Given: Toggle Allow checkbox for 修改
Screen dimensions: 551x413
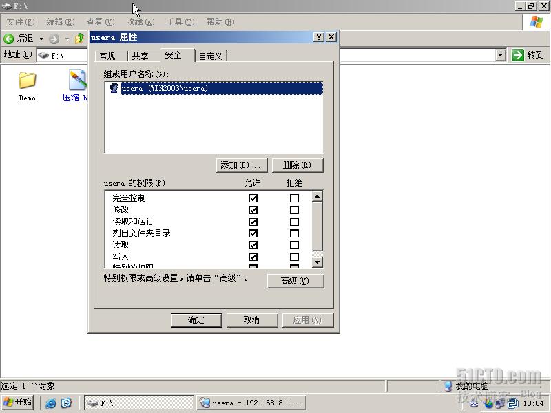Looking at the screenshot, I should (253, 210).
